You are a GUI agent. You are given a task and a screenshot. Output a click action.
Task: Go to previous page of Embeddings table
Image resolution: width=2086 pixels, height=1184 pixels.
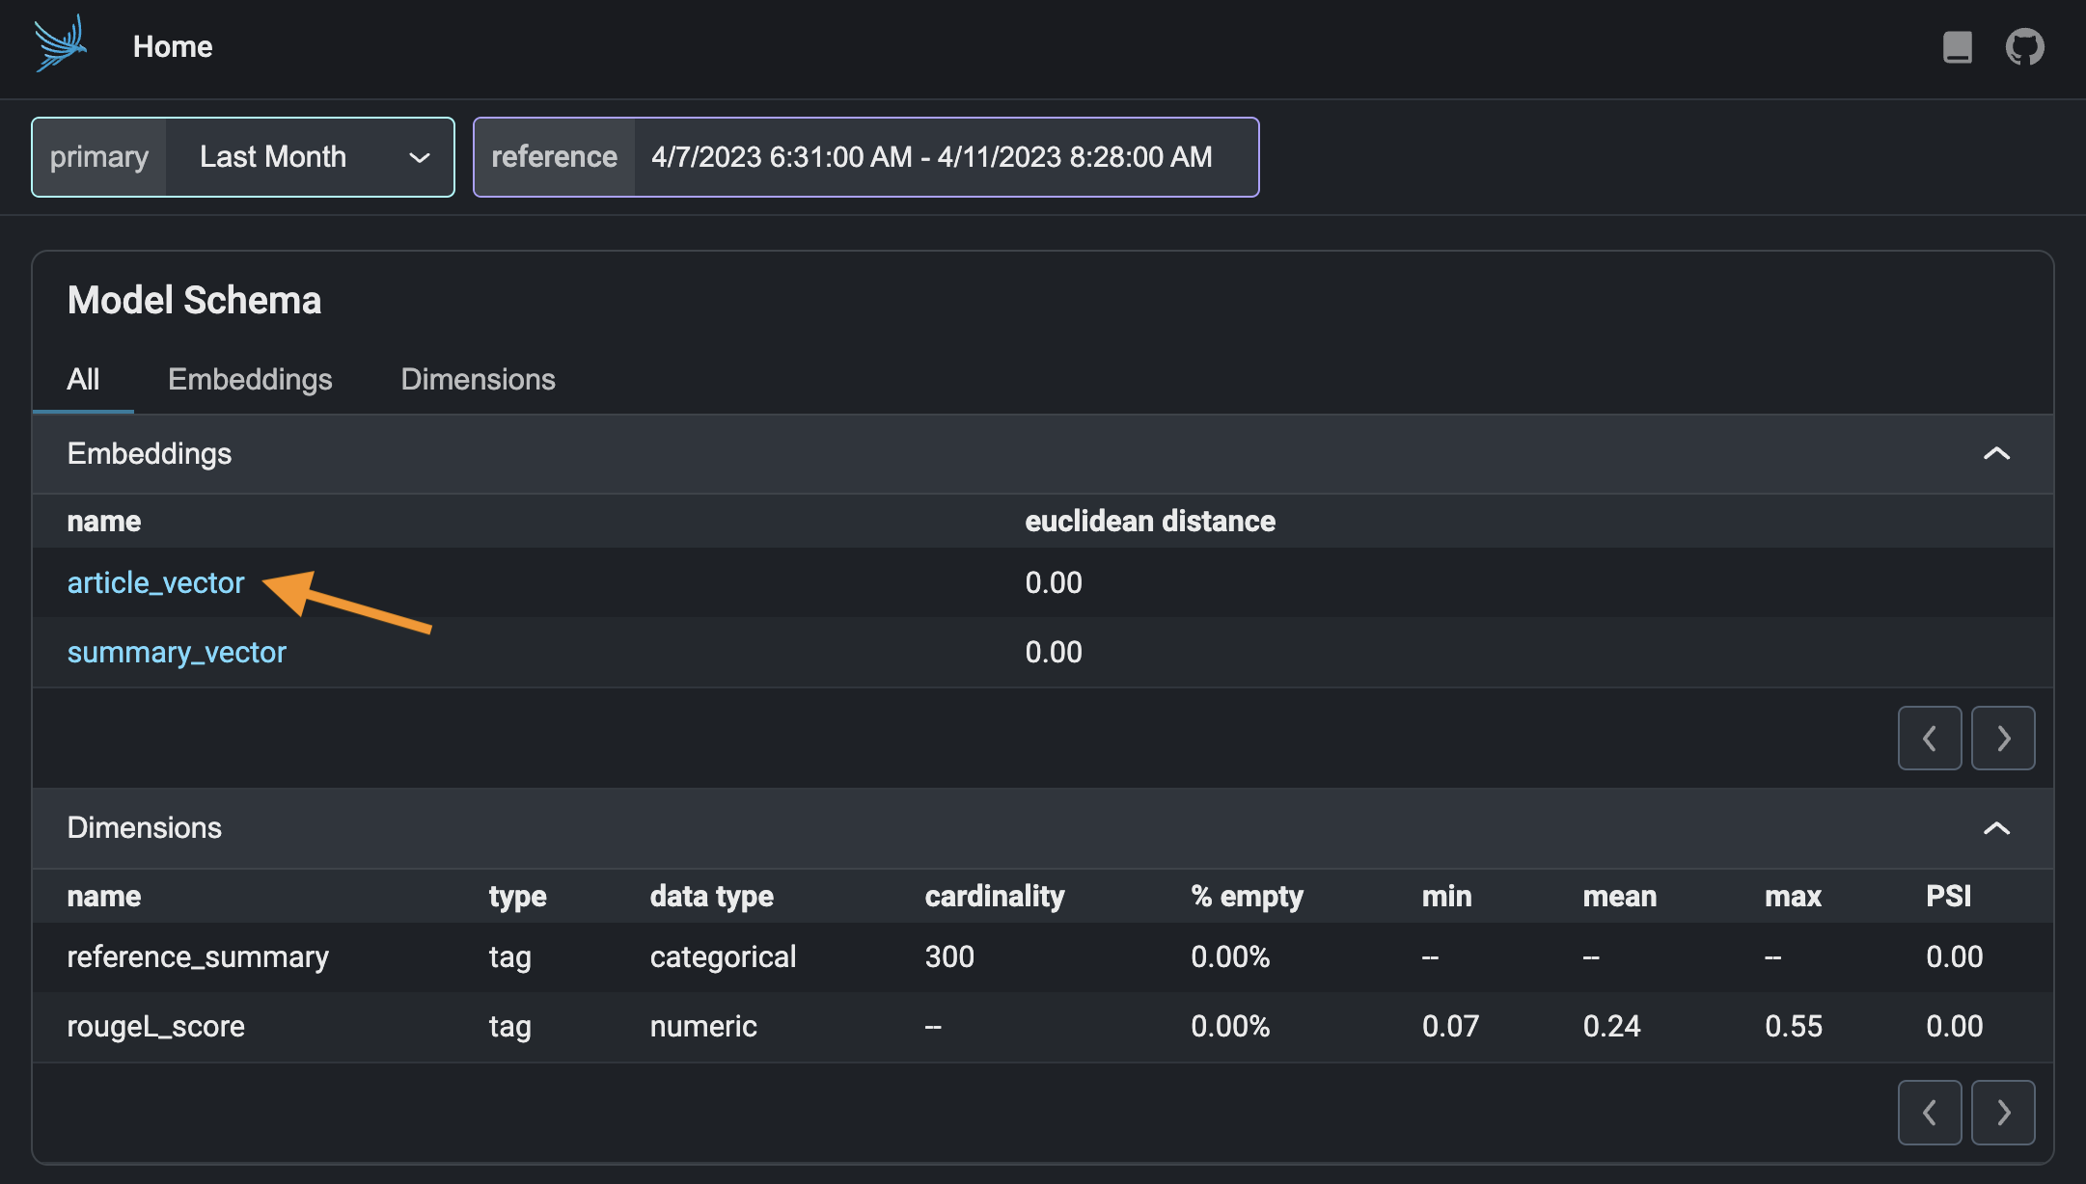click(x=1929, y=738)
